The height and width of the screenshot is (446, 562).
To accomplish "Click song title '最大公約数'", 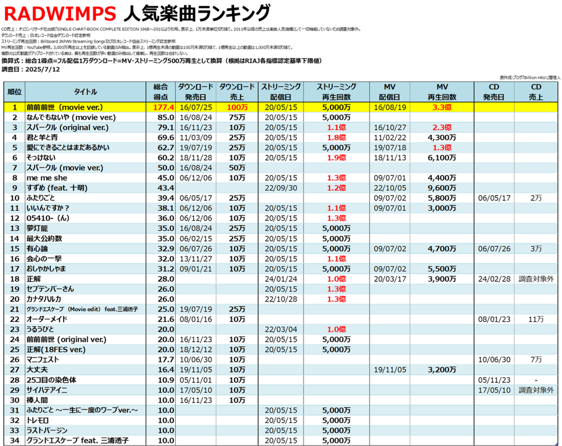I will [x=44, y=238].
